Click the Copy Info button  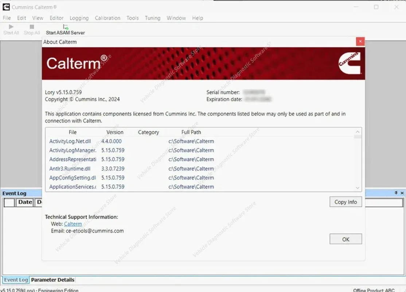pos(345,202)
